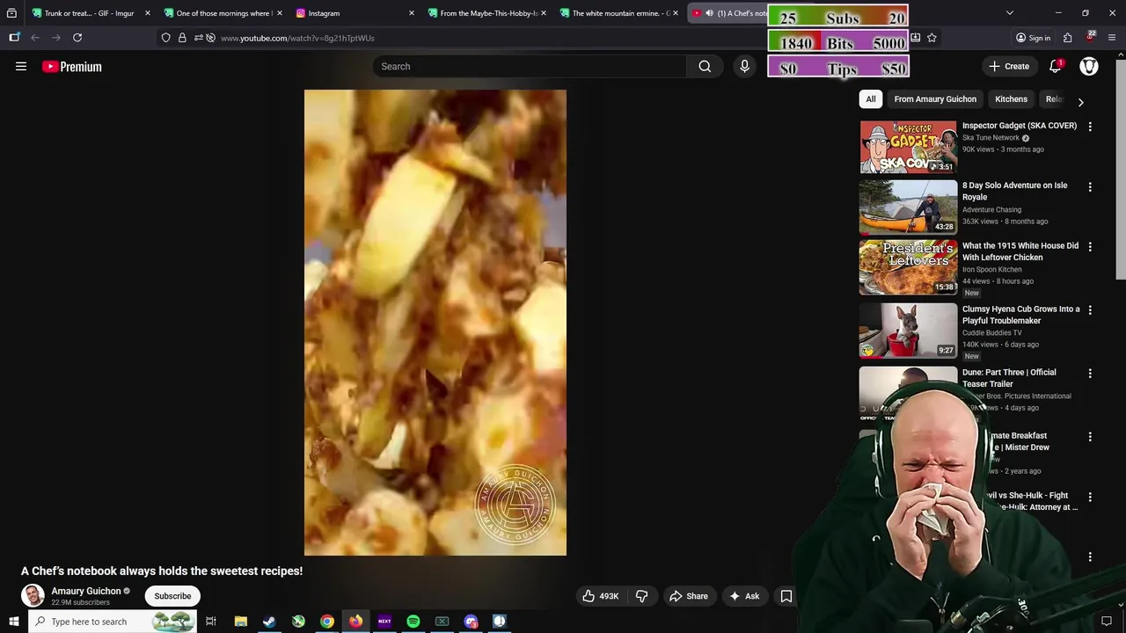Click the Ask button
1126x633 pixels.
743,596
